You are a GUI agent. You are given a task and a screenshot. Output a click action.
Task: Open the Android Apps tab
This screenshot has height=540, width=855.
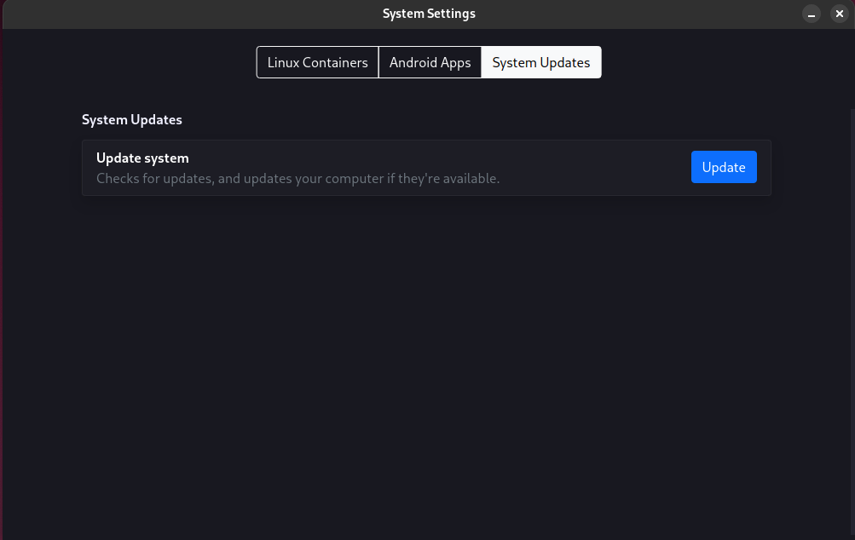point(430,62)
